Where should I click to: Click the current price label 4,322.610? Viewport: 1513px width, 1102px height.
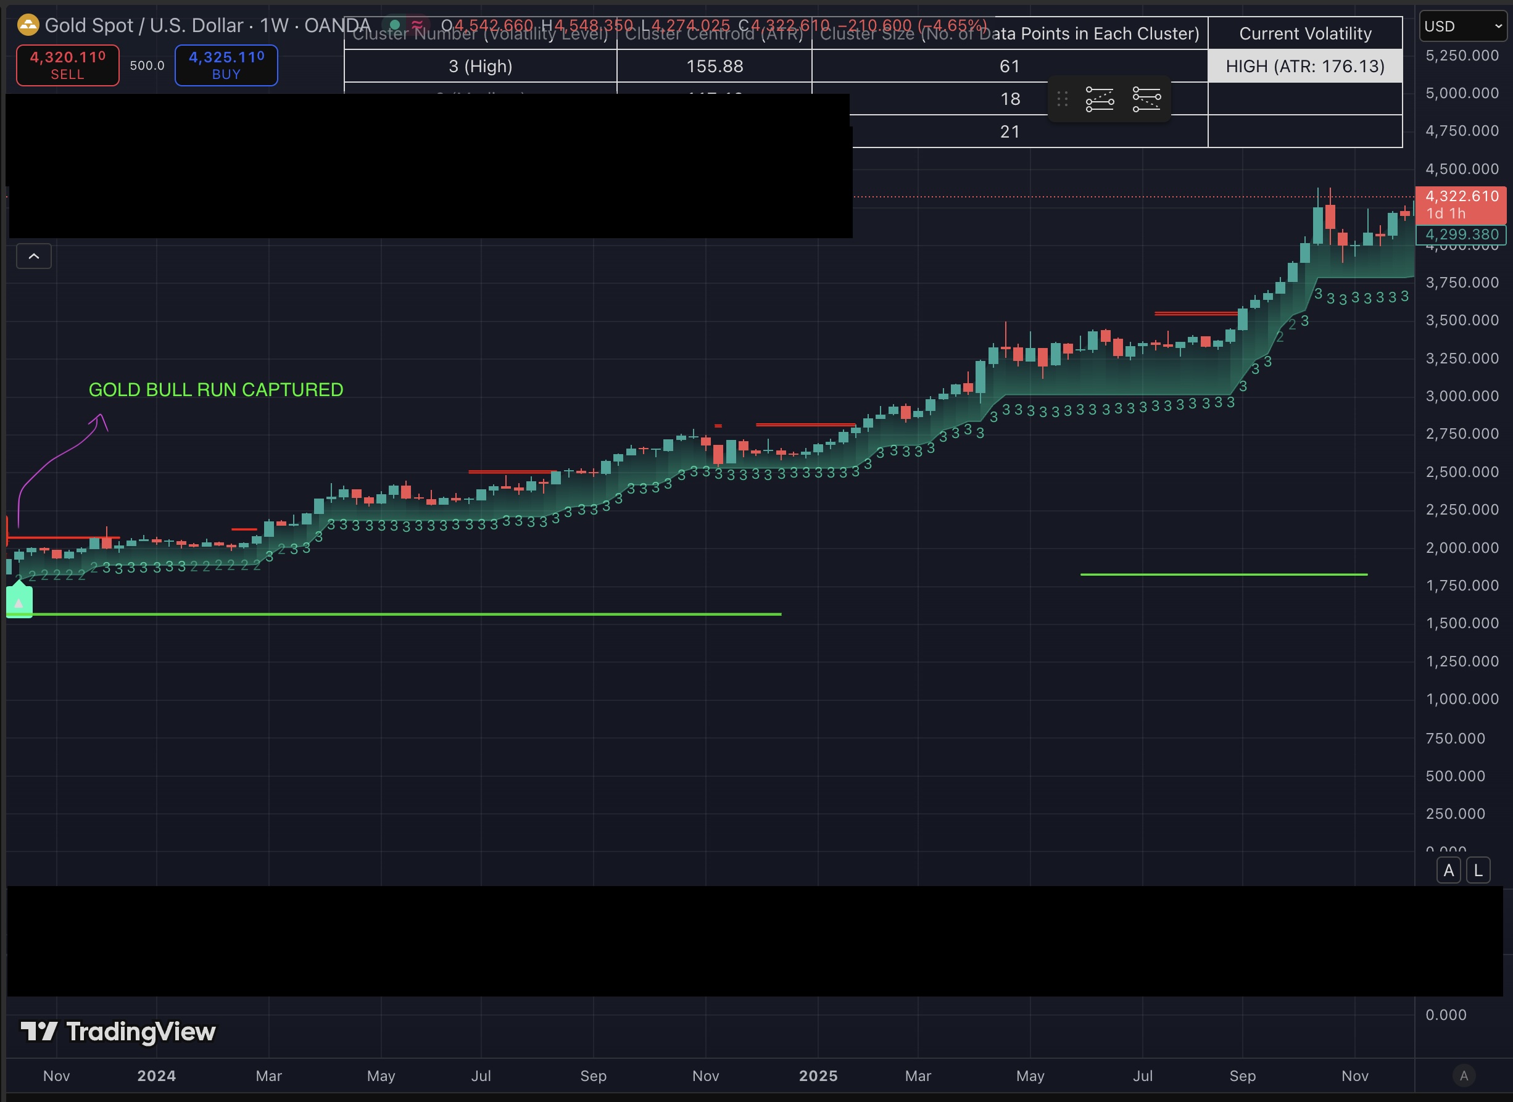[x=1461, y=197]
